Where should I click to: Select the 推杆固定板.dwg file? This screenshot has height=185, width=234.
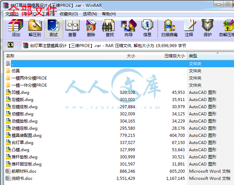tap(27, 164)
